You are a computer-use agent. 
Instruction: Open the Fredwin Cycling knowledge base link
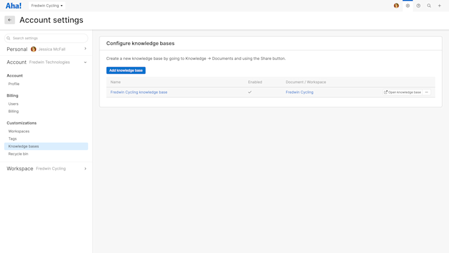[x=139, y=92]
